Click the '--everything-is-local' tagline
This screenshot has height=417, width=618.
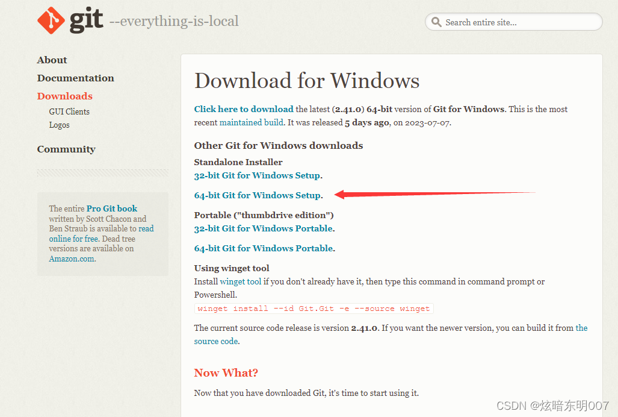[174, 21]
